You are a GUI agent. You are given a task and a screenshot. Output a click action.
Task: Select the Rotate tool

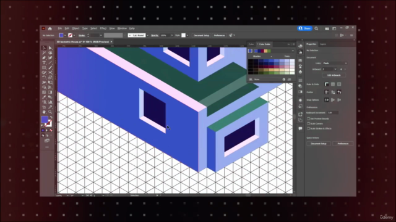point(44,77)
